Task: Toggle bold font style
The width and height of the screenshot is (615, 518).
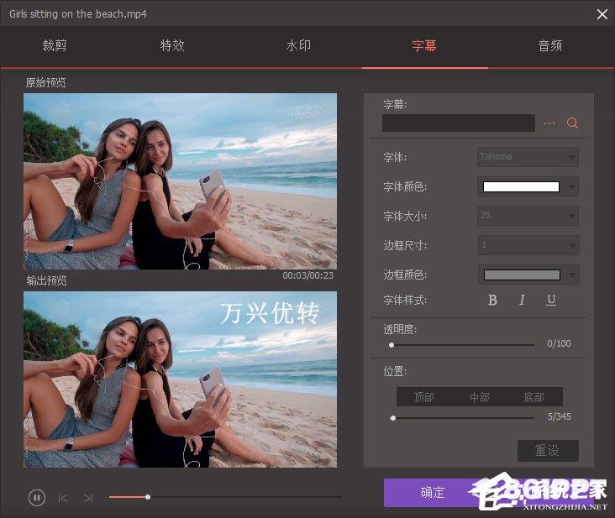Action: tap(492, 301)
